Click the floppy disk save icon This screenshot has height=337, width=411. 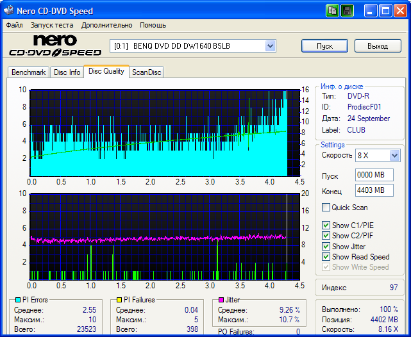click(347, 11)
